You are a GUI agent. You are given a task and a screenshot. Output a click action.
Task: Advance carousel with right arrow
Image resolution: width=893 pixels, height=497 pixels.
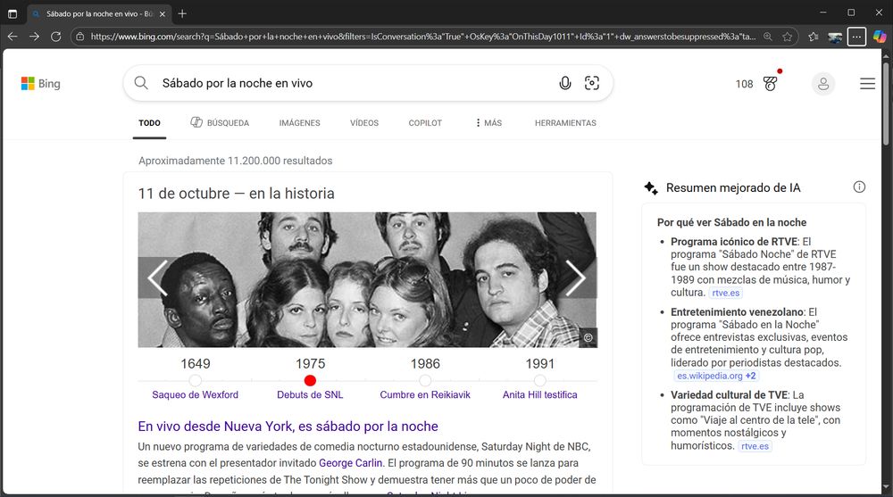pos(575,278)
